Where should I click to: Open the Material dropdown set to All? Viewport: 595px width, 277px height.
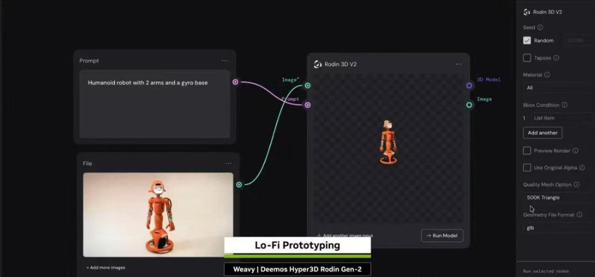coord(559,88)
